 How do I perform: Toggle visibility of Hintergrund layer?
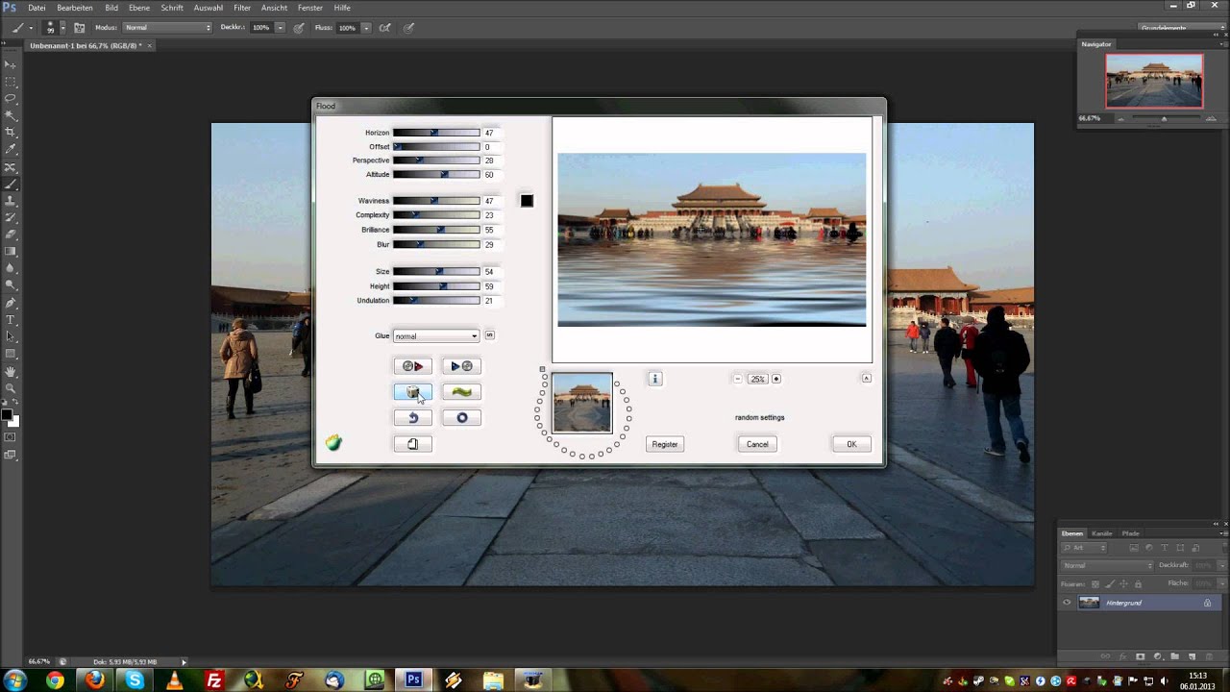(1067, 603)
